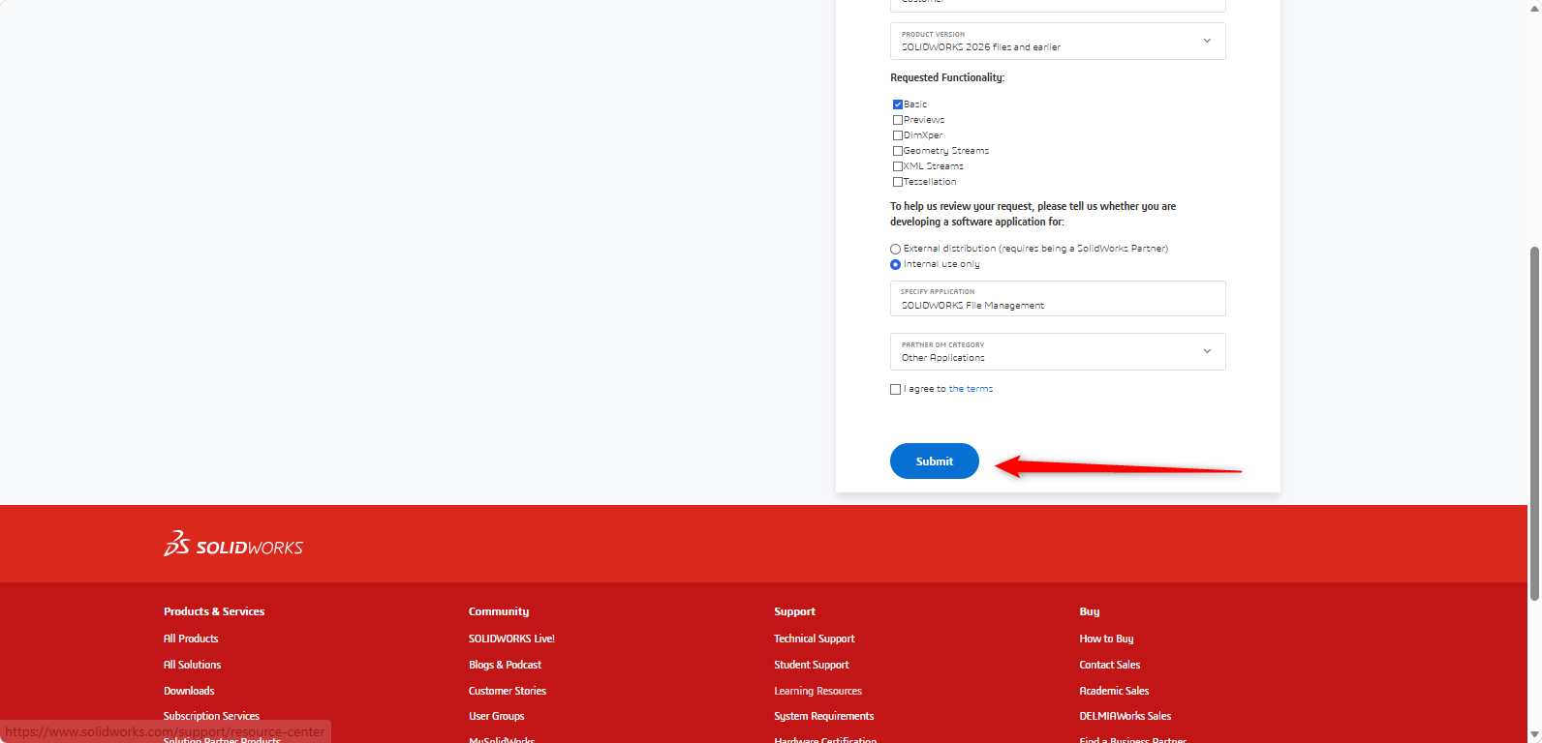Go to Learning Resources link
Screen dimensions: 1542x743
[x=817, y=691]
